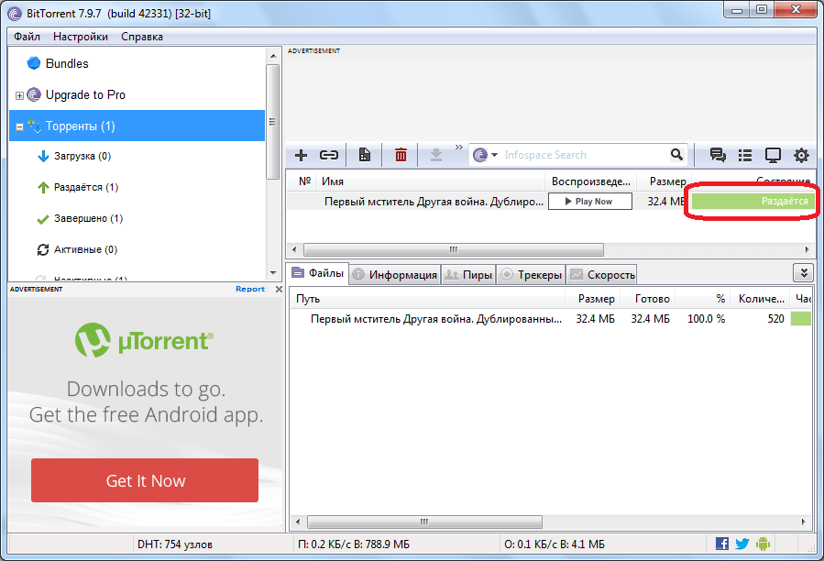Click the Report ad link
The width and height of the screenshot is (824, 561).
point(250,289)
